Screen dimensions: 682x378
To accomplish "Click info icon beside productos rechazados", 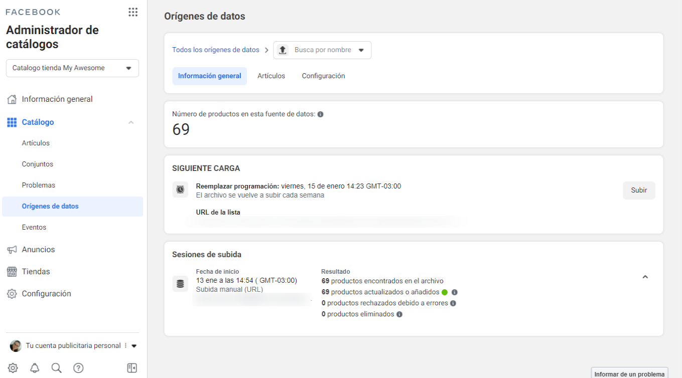I will point(453,303).
